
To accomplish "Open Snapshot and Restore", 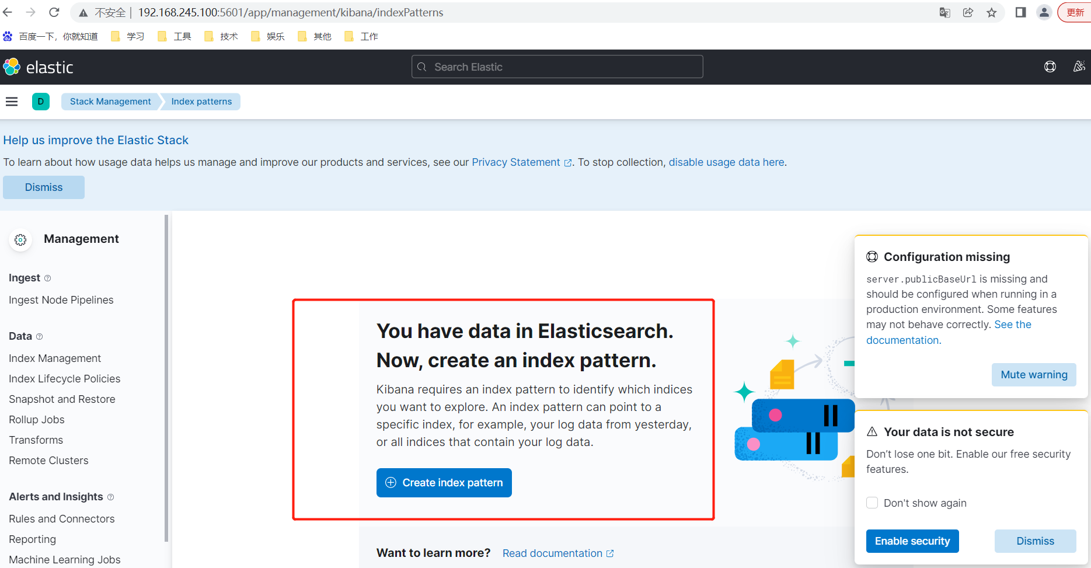I will click(62, 399).
